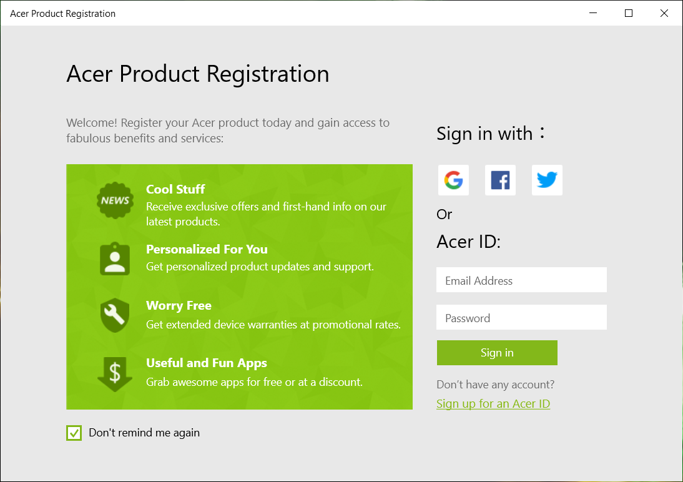Click the Cool Stuff NEWS badge icon
This screenshot has height=482, width=683.
(115, 200)
